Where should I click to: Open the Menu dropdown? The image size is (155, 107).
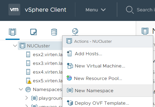(x=95, y=10)
